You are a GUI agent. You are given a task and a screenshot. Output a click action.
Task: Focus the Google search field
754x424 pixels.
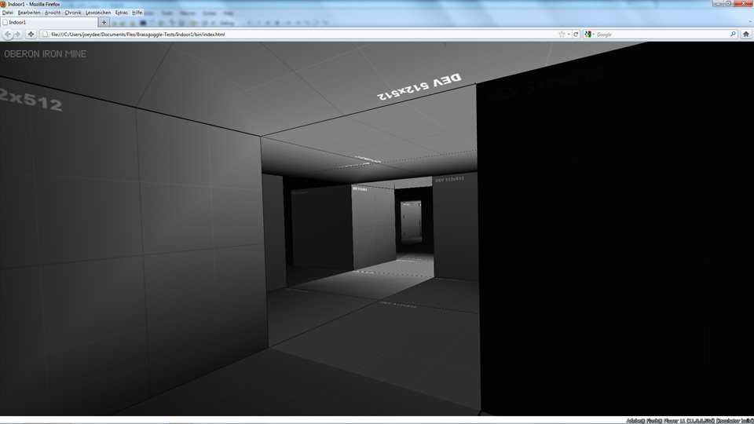pos(660,35)
